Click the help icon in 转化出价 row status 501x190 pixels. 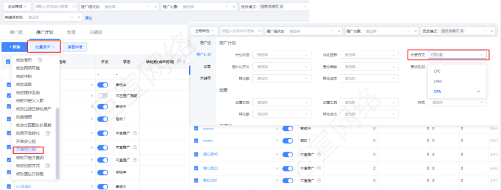pyautogui.click(x=319, y=181)
